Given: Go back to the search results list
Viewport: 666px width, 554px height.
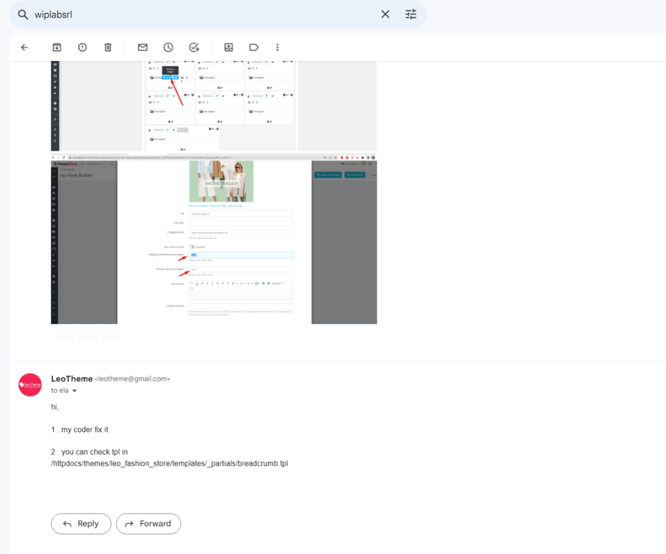Looking at the screenshot, I should (x=25, y=47).
